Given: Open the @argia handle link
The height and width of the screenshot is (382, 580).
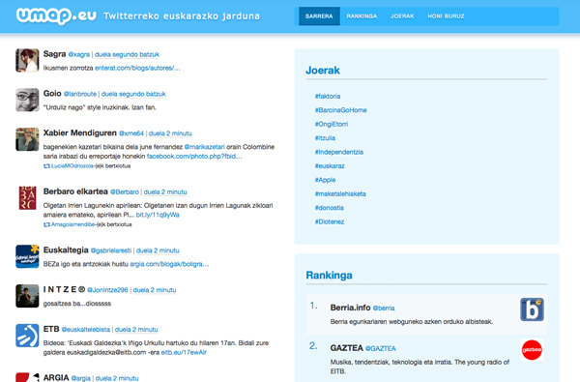Looking at the screenshot, I should (80, 378).
